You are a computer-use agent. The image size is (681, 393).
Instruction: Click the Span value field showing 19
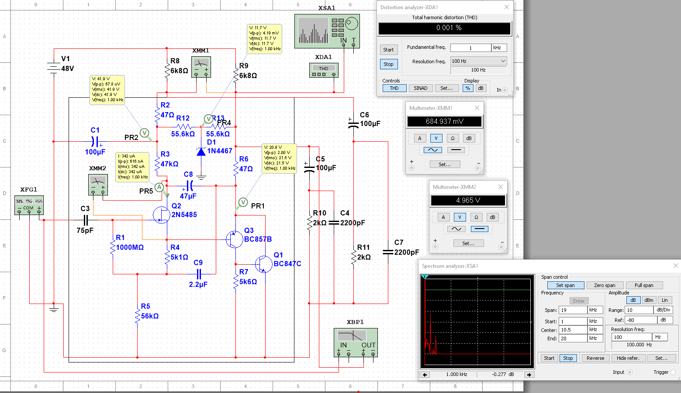[x=573, y=310]
